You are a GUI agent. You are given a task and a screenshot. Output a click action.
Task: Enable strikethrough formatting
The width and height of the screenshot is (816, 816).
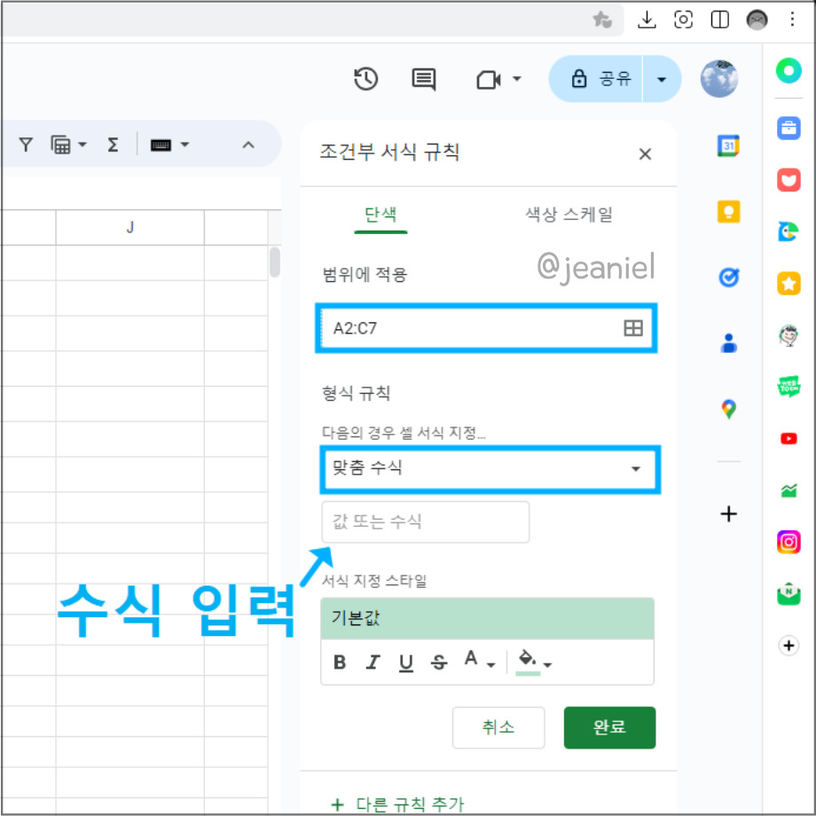click(439, 662)
